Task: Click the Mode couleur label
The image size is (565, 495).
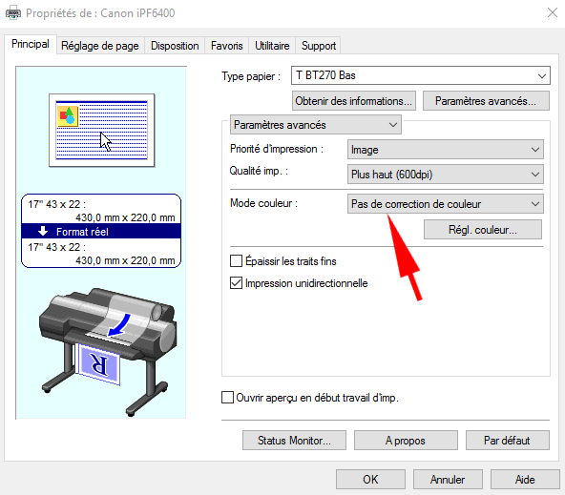Action: pos(263,203)
